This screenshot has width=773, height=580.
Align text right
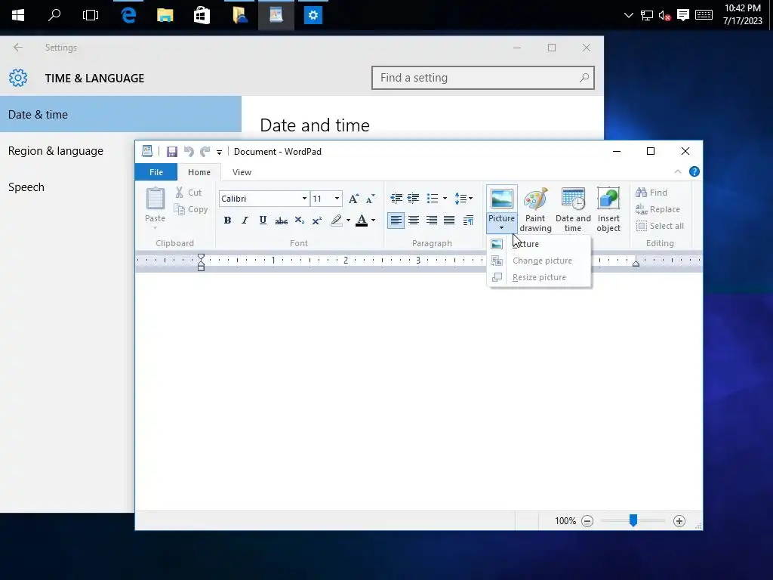click(431, 221)
